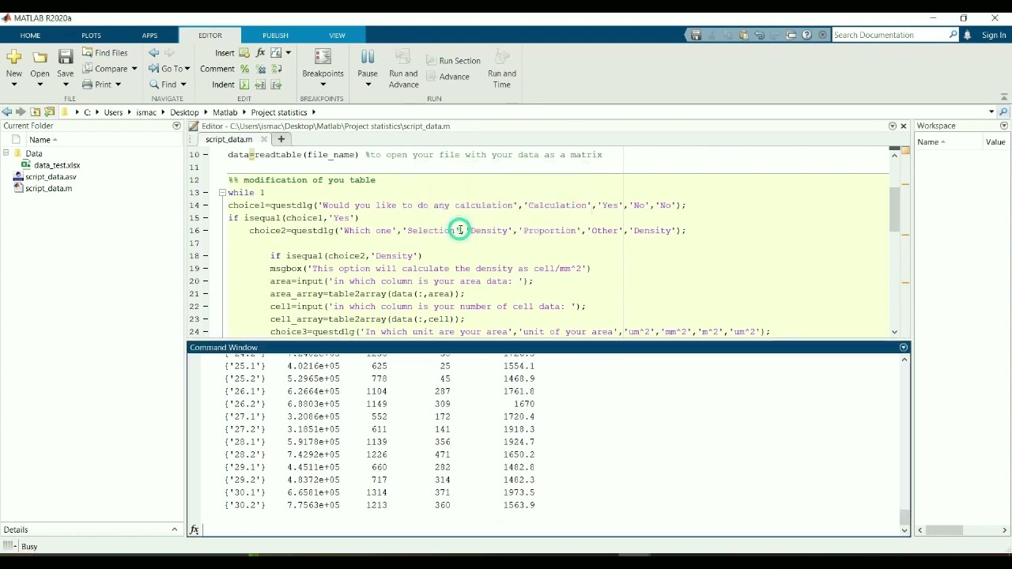Select script_data.m in Current Folder
The width and height of the screenshot is (1012, 569).
(x=48, y=189)
